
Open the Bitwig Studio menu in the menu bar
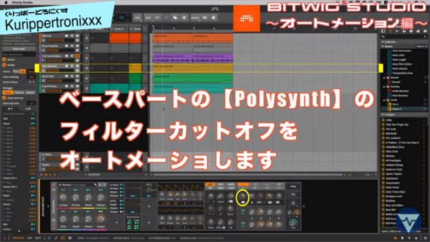coord(23,2)
